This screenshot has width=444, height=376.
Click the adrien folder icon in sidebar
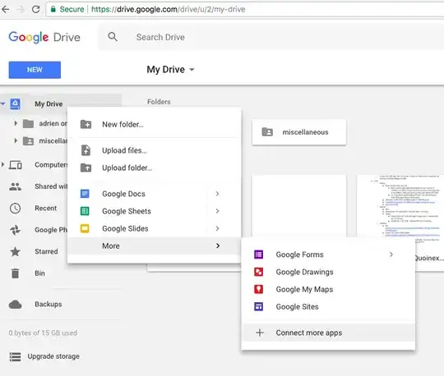coord(28,123)
